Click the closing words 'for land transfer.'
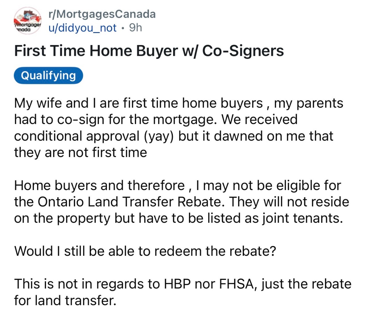The width and height of the screenshot is (371, 316). (x=65, y=300)
